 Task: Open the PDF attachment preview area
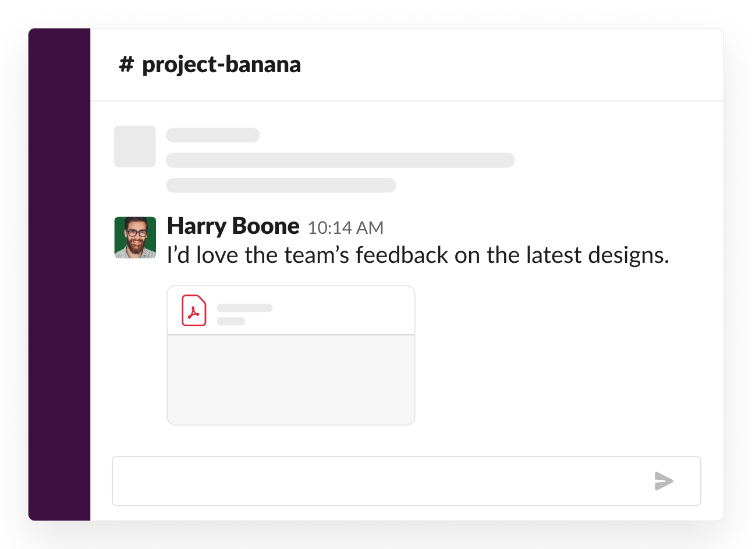[x=291, y=379]
